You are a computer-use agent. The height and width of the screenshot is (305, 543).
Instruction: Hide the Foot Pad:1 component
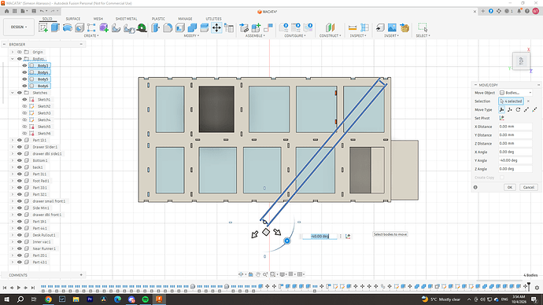tap(20, 181)
